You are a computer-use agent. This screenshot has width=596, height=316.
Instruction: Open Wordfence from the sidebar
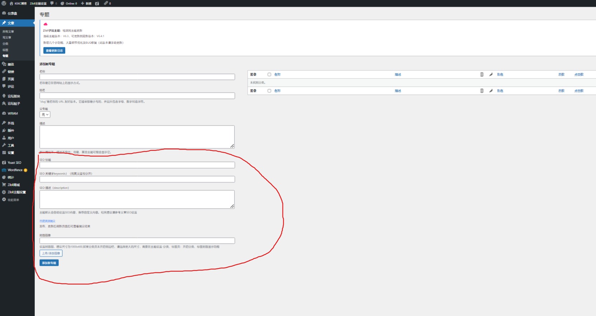tap(15, 170)
